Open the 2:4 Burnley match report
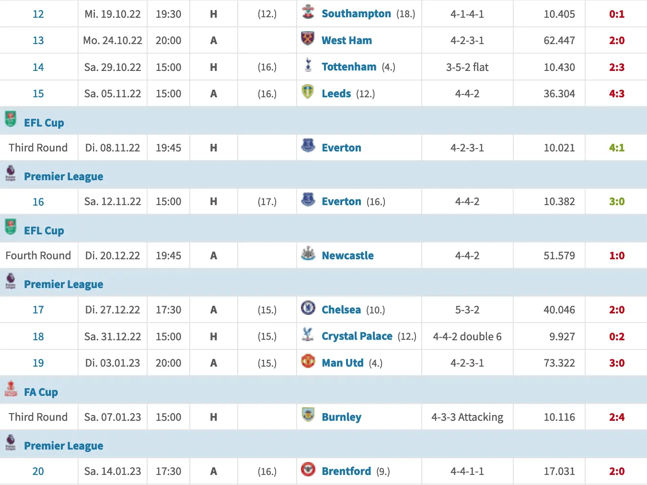Viewport: 647px width, 485px height. (616, 417)
